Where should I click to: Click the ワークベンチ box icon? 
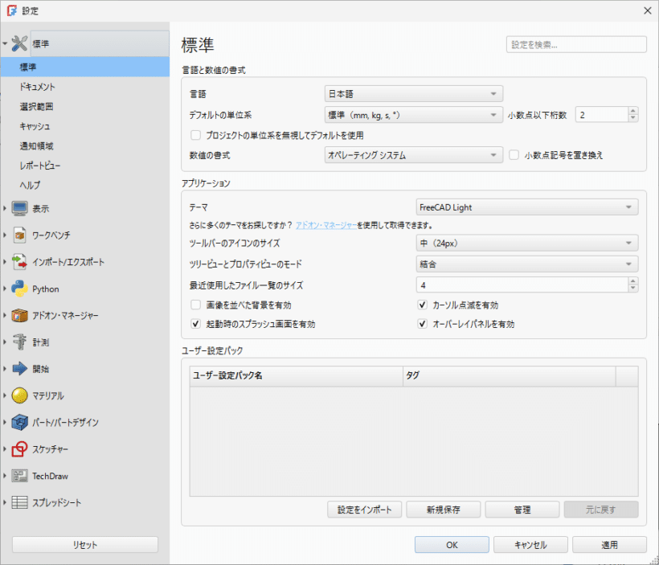[19, 235]
